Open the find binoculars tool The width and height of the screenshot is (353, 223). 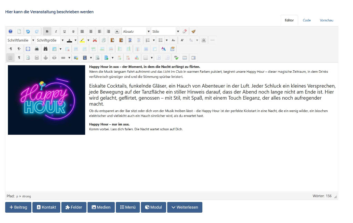(x=45, y=49)
